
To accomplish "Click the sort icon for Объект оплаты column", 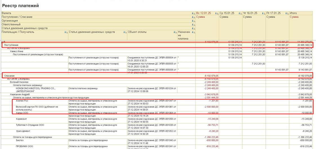I will pos(174,32).
